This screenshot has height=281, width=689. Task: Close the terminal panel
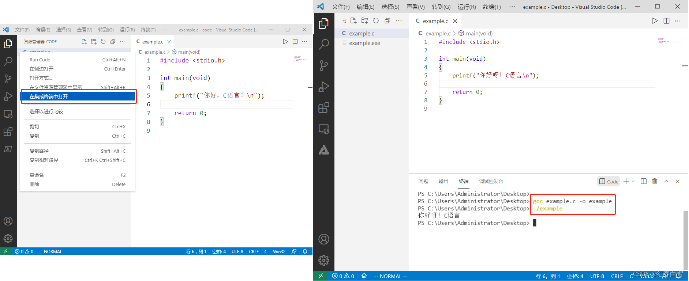[678, 181]
